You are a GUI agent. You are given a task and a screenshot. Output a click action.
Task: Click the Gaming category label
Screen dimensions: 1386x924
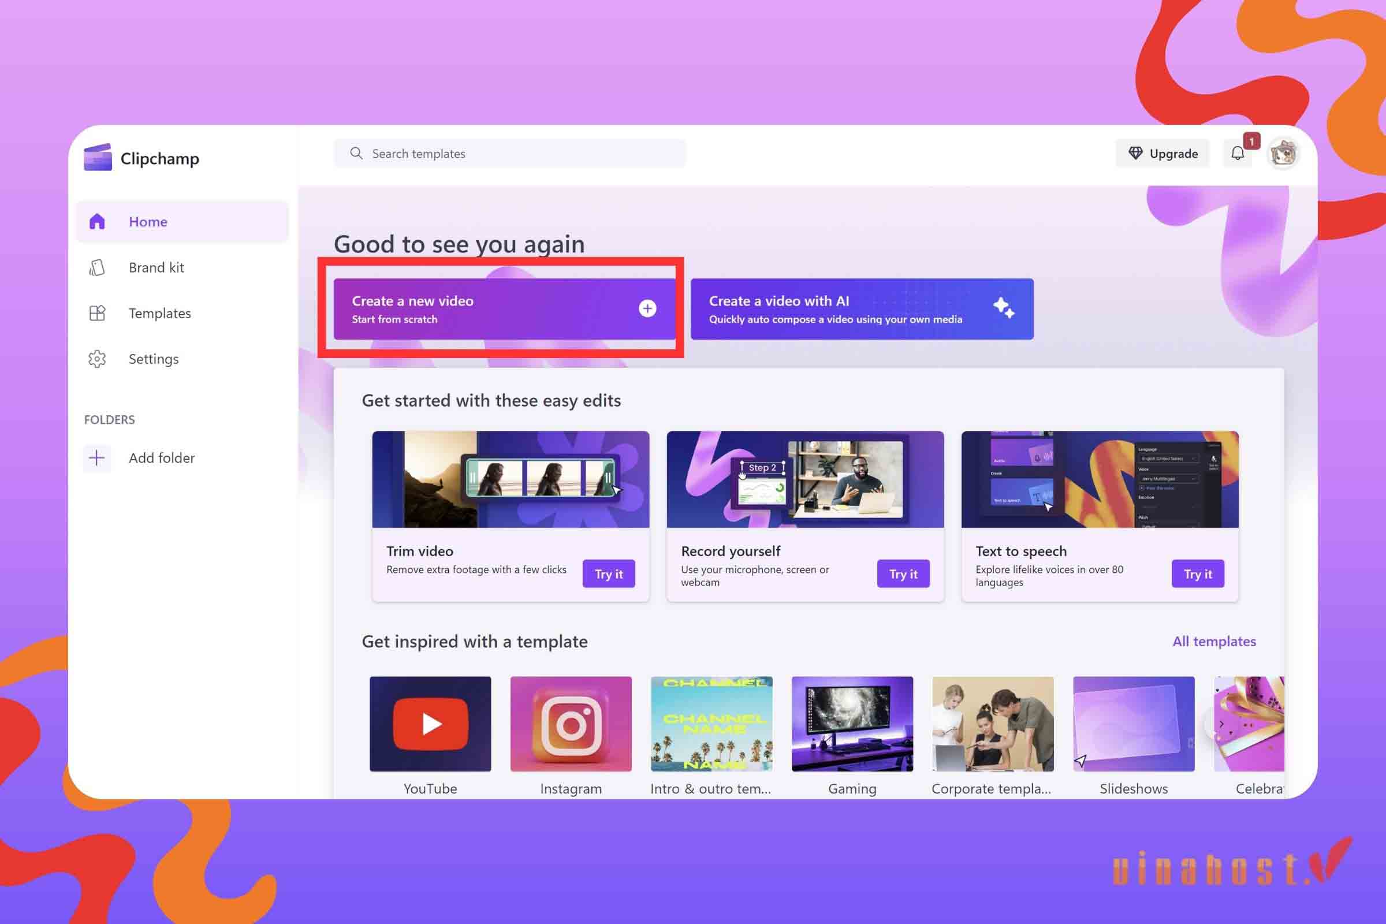(852, 788)
